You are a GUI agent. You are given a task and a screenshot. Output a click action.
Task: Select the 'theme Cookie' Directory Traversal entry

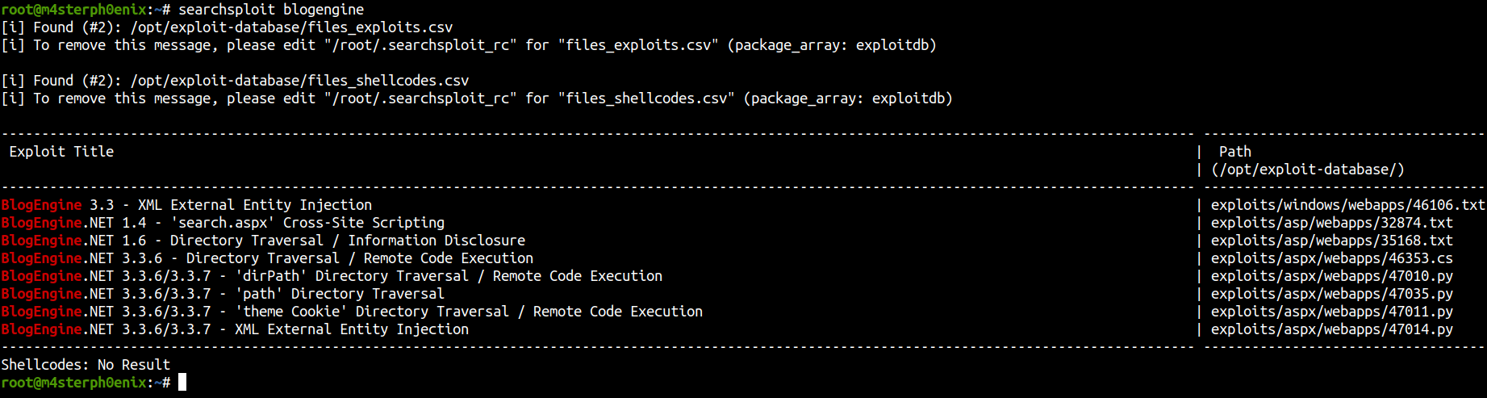click(x=352, y=312)
